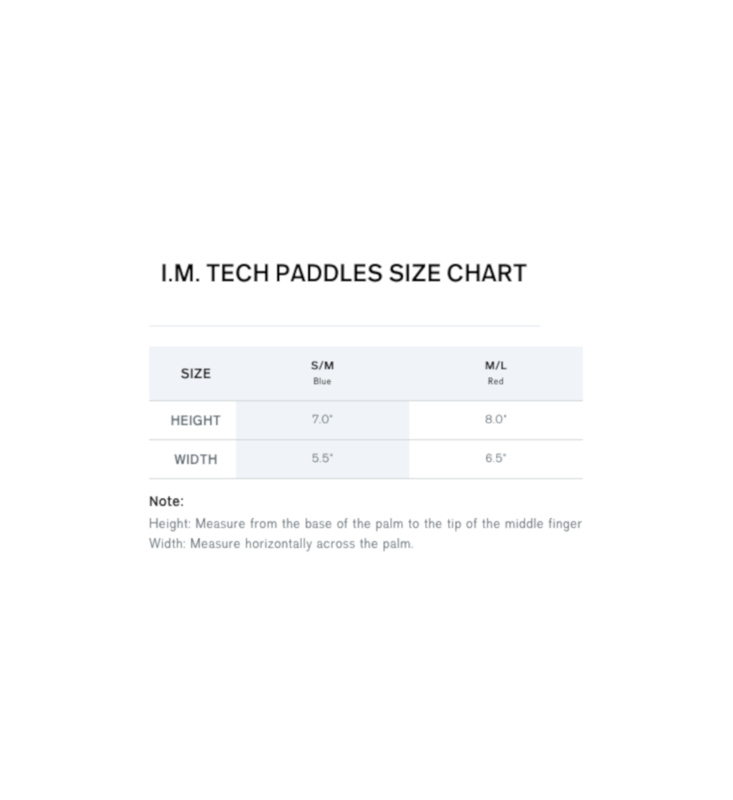This screenshot has height=800, width=733.
Task: Select the 6.5" width value
Action: 495,458
